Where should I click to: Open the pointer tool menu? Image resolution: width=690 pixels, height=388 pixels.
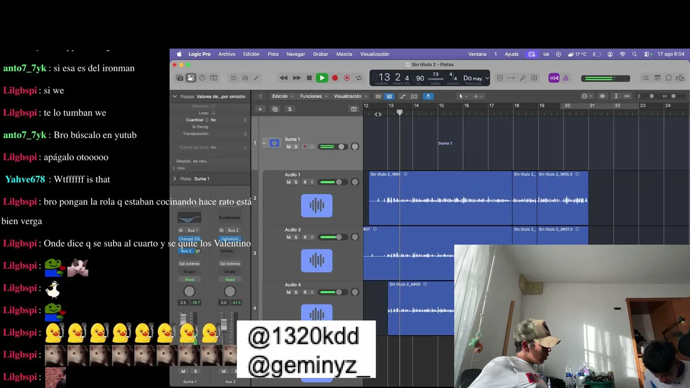[x=462, y=96]
